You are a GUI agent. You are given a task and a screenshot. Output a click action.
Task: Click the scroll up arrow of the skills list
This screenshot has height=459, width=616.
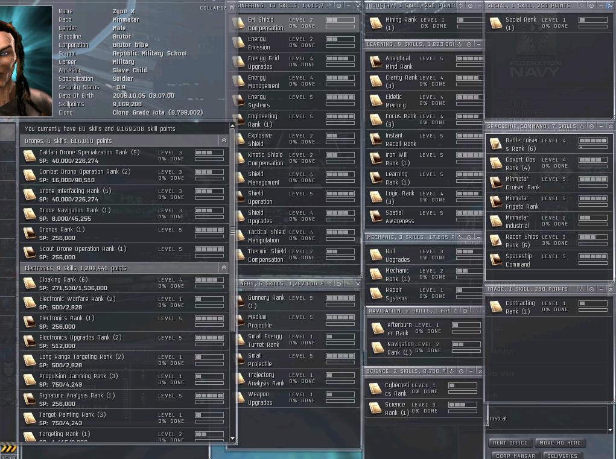(232, 126)
